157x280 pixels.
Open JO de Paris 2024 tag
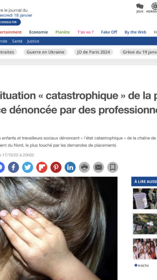click(x=94, y=52)
